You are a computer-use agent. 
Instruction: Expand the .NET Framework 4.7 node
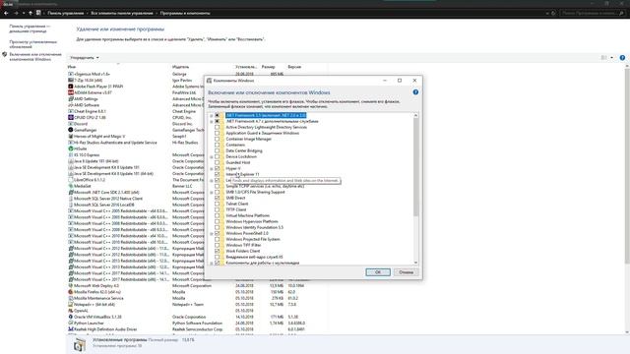(x=212, y=121)
